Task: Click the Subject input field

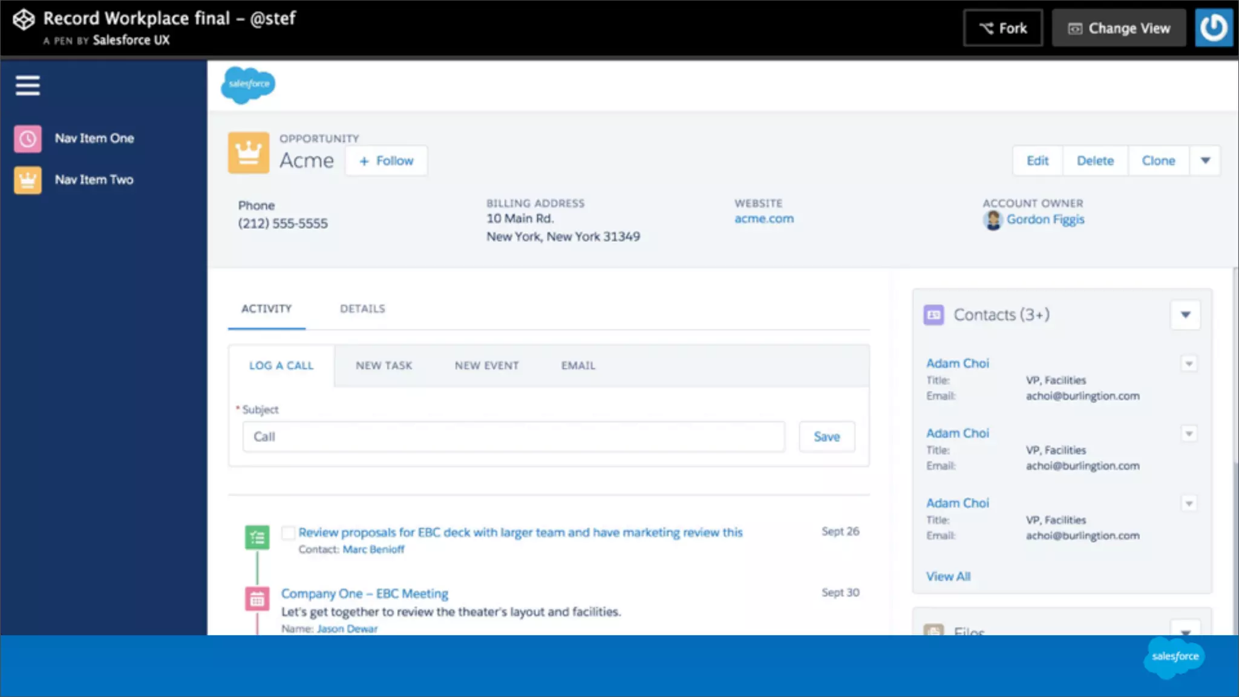Action: pyautogui.click(x=513, y=436)
